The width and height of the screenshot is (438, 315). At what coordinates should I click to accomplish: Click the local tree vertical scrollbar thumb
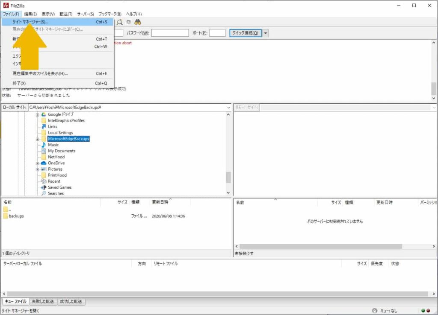click(228, 177)
